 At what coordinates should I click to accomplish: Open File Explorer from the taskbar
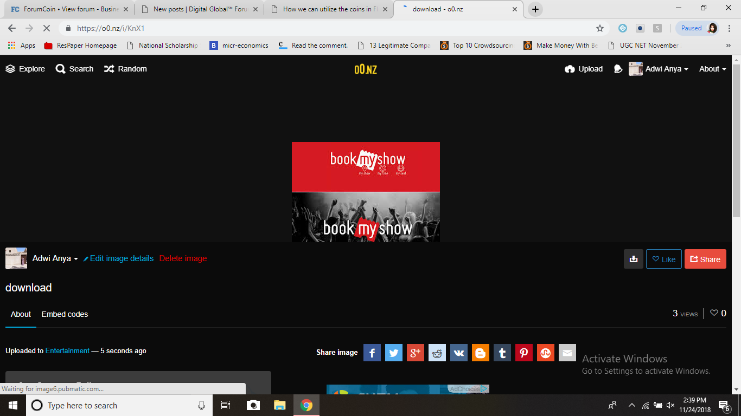tap(280, 405)
